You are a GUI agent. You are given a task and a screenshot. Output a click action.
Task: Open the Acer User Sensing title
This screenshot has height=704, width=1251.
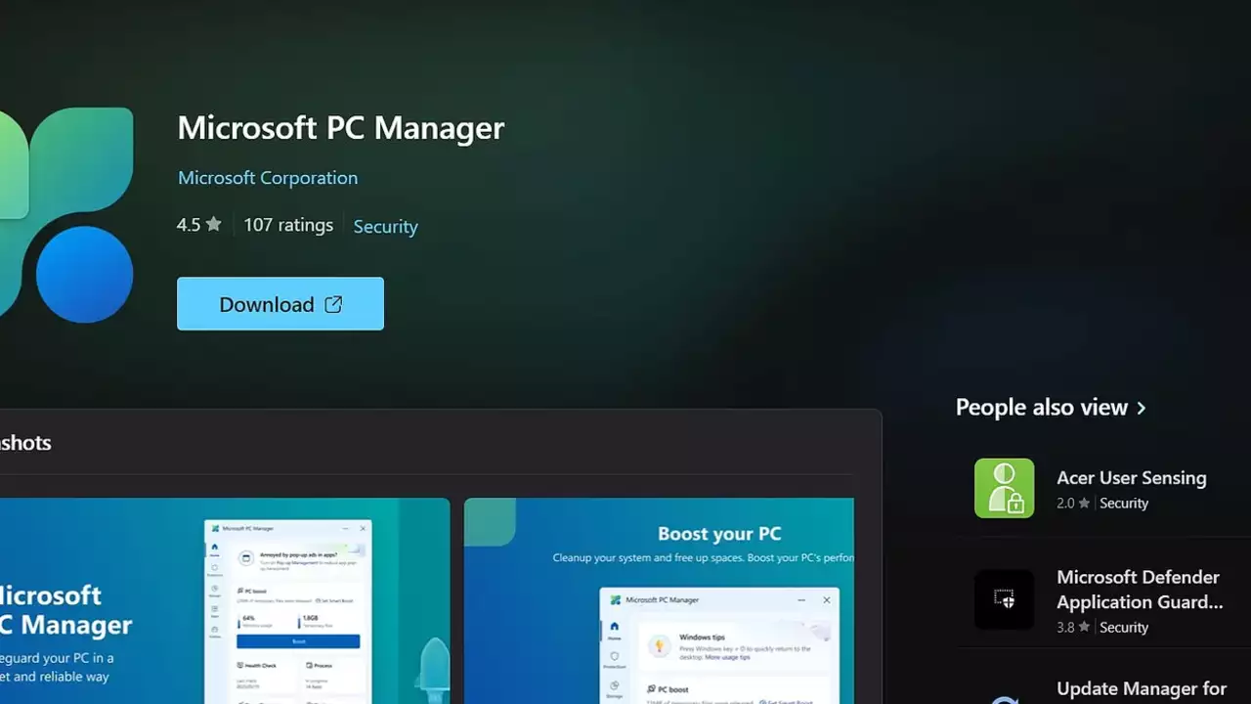[1132, 478]
